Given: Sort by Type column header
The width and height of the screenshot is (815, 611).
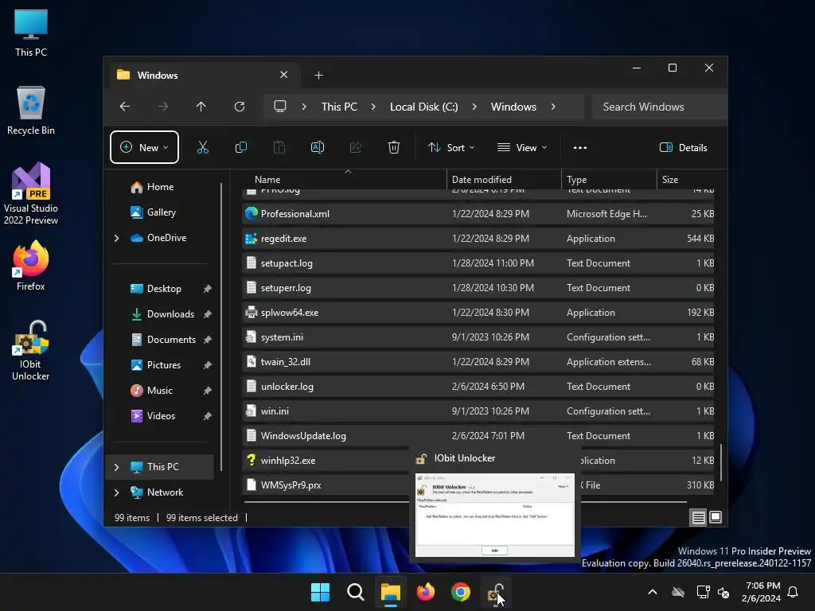Looking at the screenshot, I should [x=609, y=180].
